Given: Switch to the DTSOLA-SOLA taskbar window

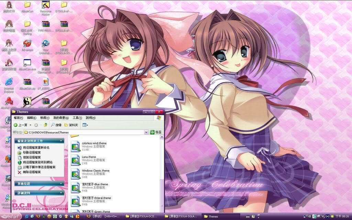Looking at the screenshot, I should (181, 217).
